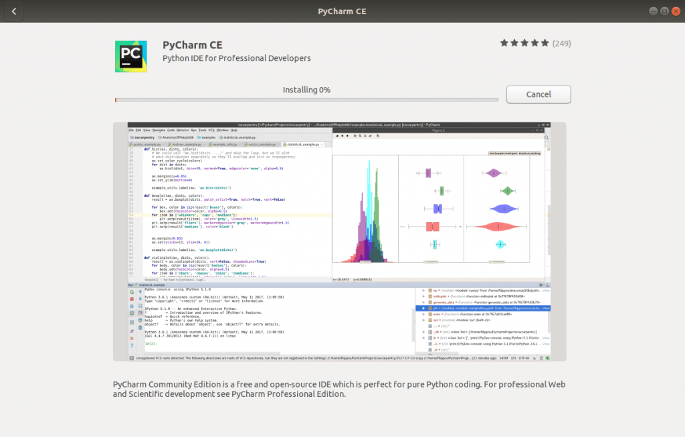Save the Figure 1 plot
This screenshot has width=685, height=437.
(378, 136)
